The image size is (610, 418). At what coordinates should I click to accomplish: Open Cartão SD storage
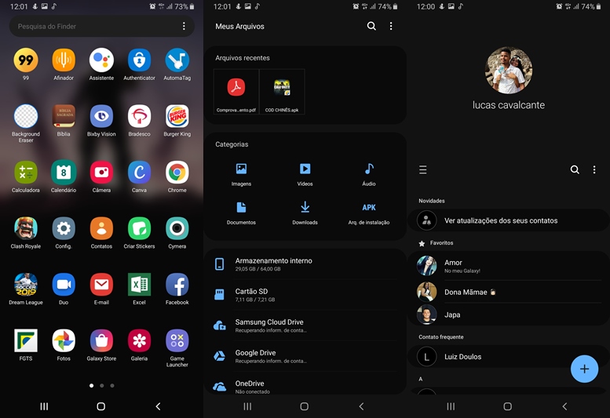(x=305, y=295)
